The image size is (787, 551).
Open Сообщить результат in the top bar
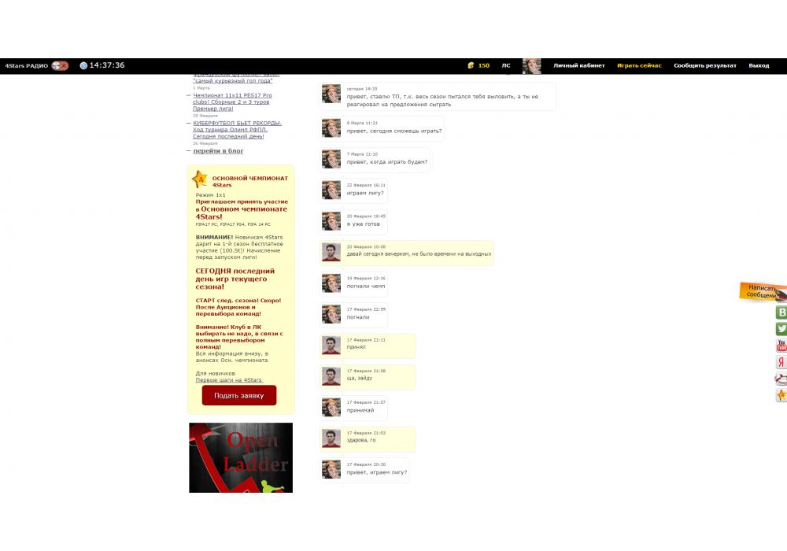point(704,66)
